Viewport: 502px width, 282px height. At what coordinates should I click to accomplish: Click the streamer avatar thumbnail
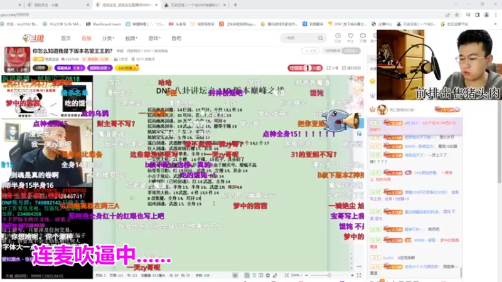[x=17, y=60]
